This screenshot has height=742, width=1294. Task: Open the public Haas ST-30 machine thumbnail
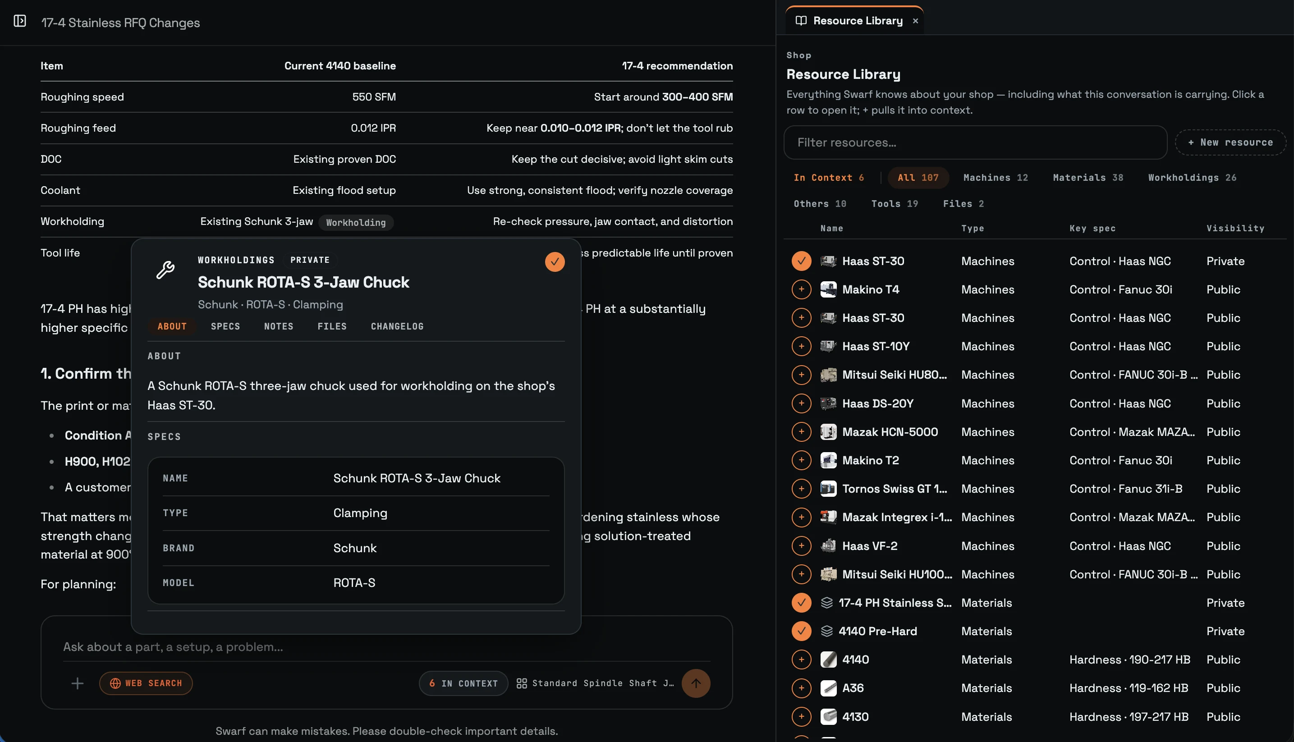828,318
